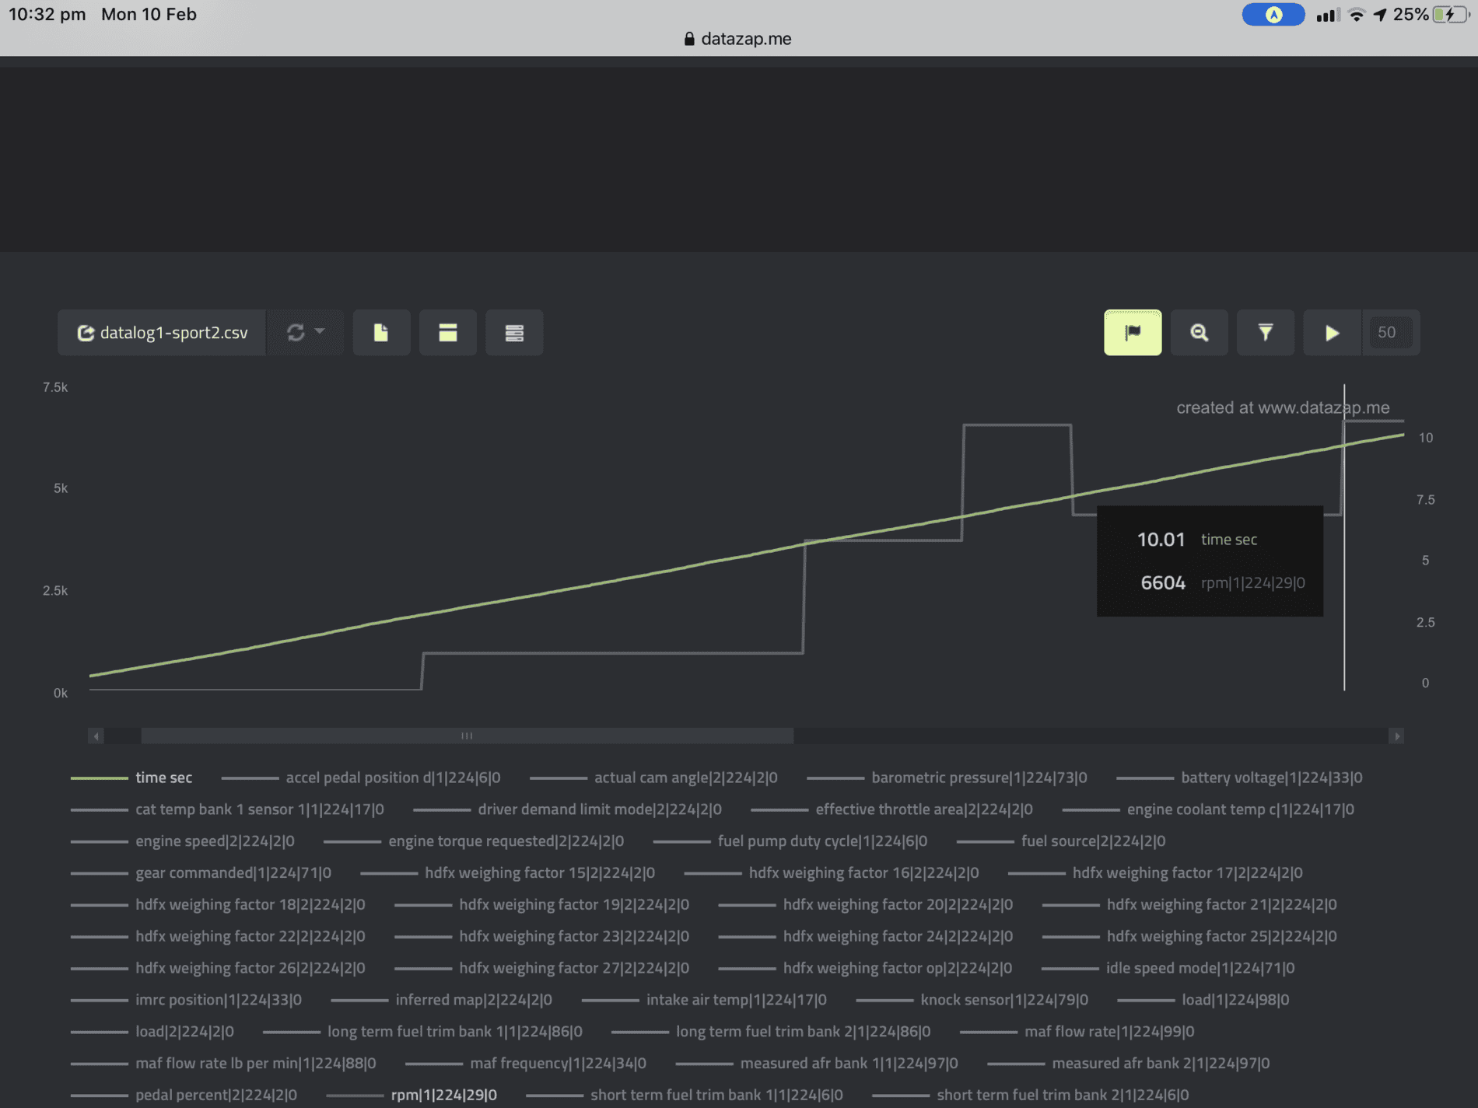The height and width of the screenshot is (1108, 1478).
Task: Click the right arrow of chart scrollbar
Action: (1396, 736)
